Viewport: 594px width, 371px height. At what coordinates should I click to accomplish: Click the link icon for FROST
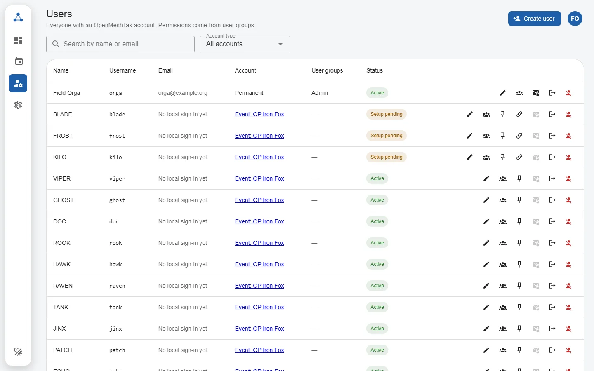coord(519,136)
